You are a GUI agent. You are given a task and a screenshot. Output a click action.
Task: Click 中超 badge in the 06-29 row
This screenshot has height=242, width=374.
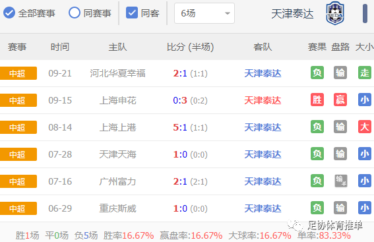click(x=18, y=208)
